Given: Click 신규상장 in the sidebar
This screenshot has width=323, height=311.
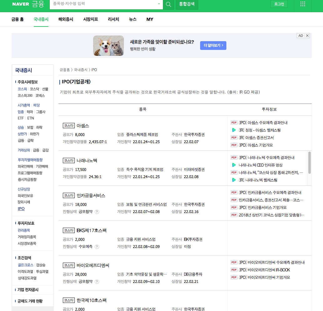Looking at the screenshot, I should (x=24, y=189).
